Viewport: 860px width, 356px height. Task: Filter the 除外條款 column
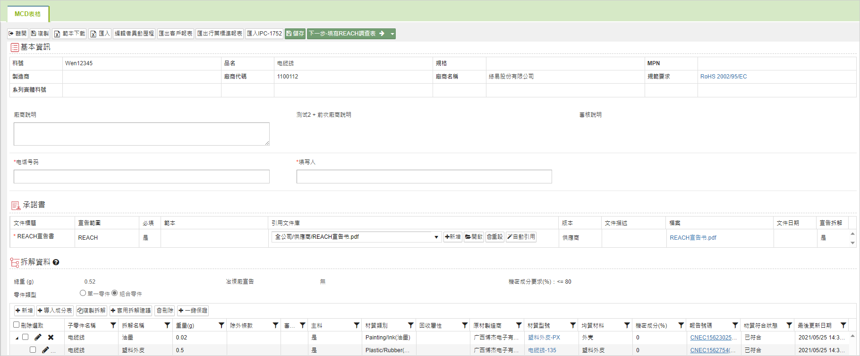pyautogui.click(x=275, y=325)
